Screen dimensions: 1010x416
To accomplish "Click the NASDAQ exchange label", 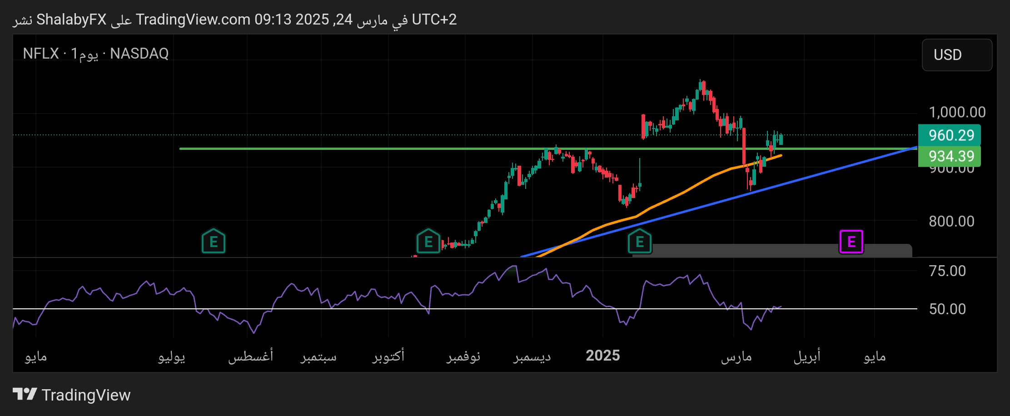I will [x=139, y=54].
